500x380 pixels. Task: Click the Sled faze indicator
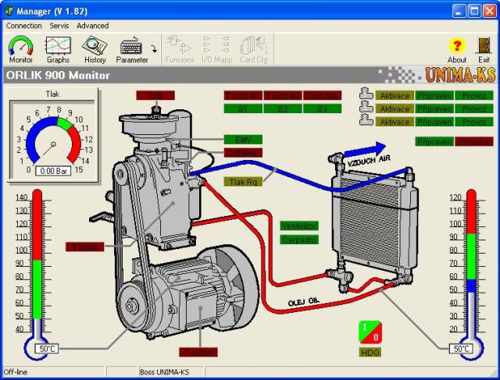click(x=322, y=95)
